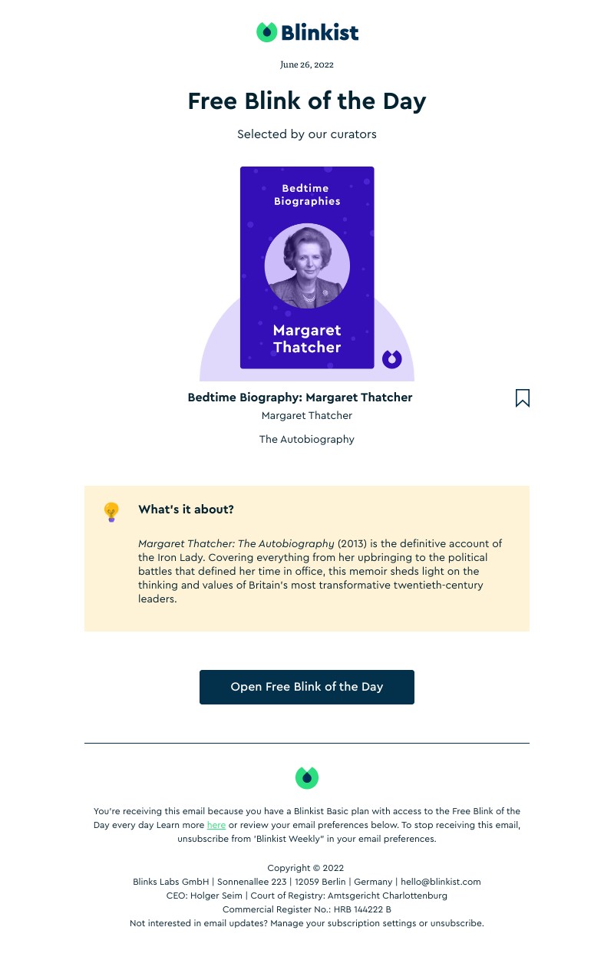The height and width of the screenshot is (960, 614).
Task: Click the lightbulb icon beside What's it about
Action: 111,512
